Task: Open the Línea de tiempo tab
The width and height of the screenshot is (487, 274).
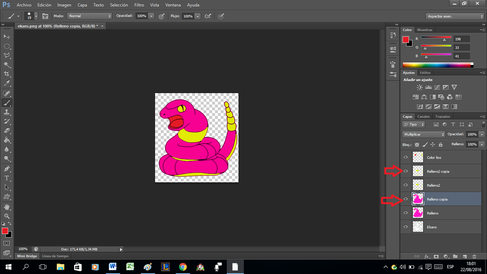Action: 55,256
